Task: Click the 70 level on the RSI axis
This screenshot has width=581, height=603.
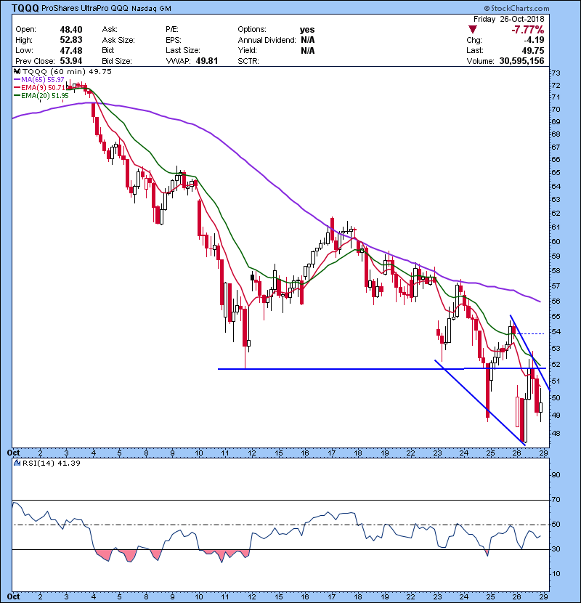Action: pyautogui.click(x=556, y=500)
